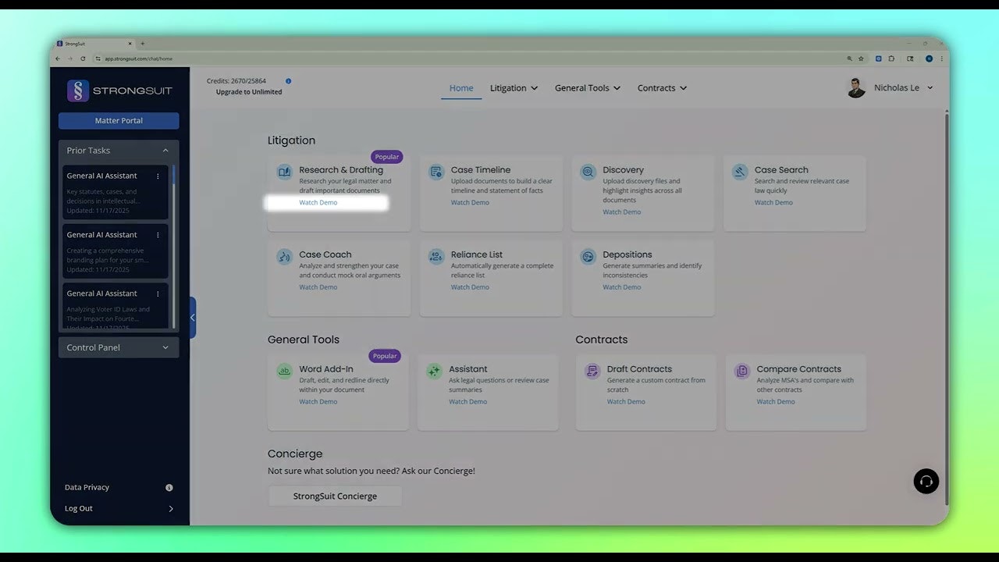Open the task 'Key statutes, cases, and decisions in intellectual...'

click(x=116, y=192)
